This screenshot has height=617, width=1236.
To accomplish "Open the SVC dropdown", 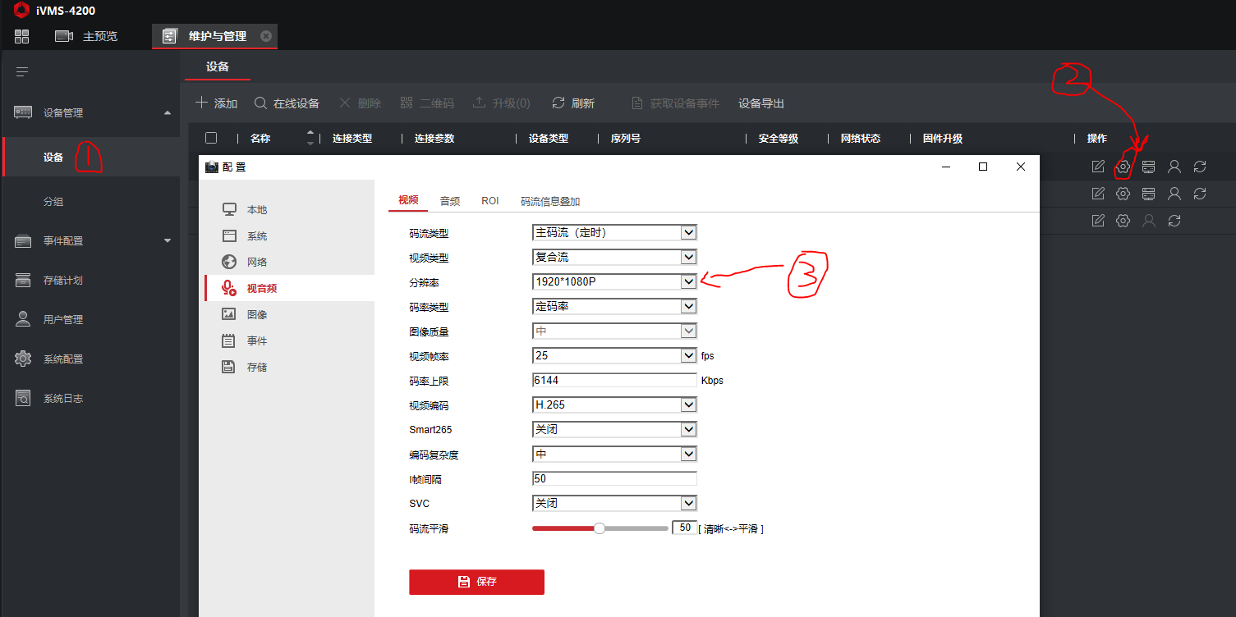I will (x=614, y=503).
